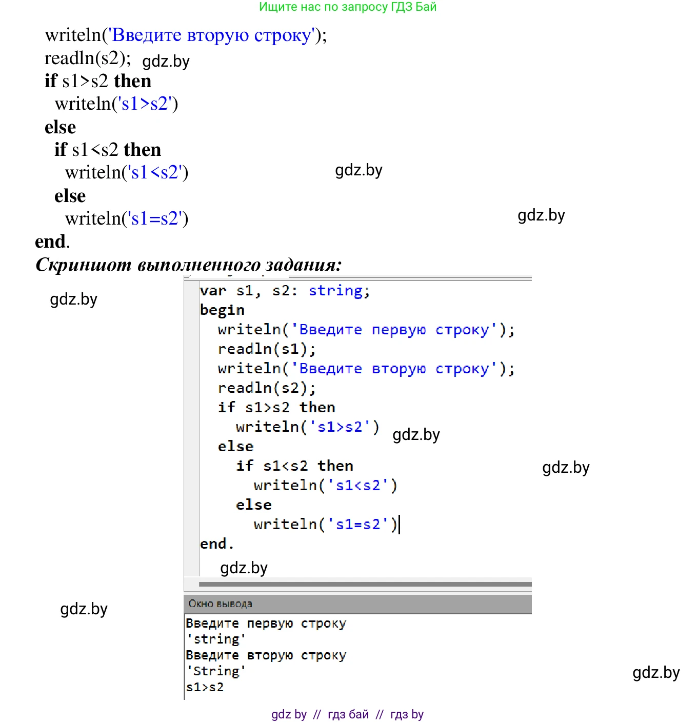Click 'Введите первую строку' string in the editor code
Viewport: 697px width, 723px height.
[x=393, y=330]
